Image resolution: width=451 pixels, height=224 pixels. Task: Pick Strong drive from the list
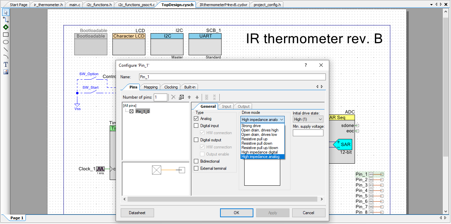point(251,126)
